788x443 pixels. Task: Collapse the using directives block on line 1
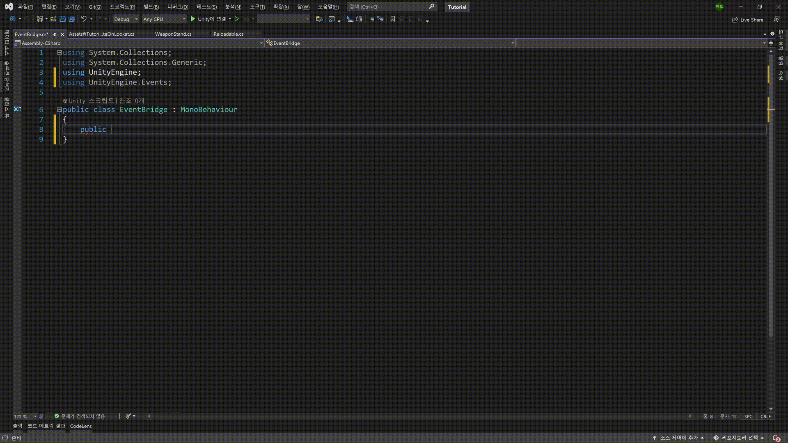pyautogui.click(x=60, y=53)
